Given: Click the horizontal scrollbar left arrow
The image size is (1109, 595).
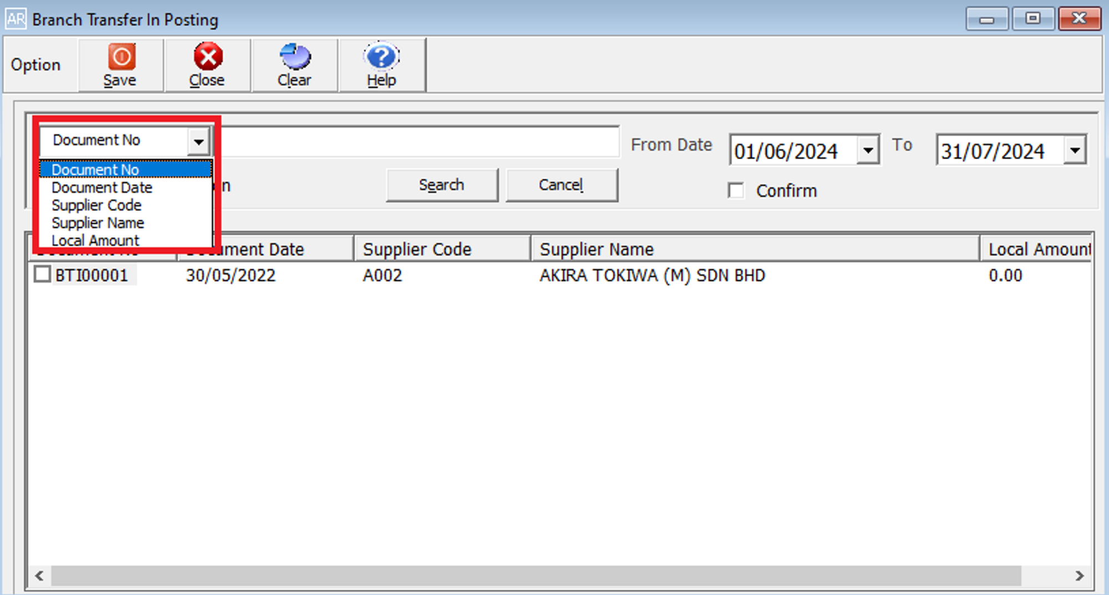Looking at the screenshot, I should pos(39,576).
